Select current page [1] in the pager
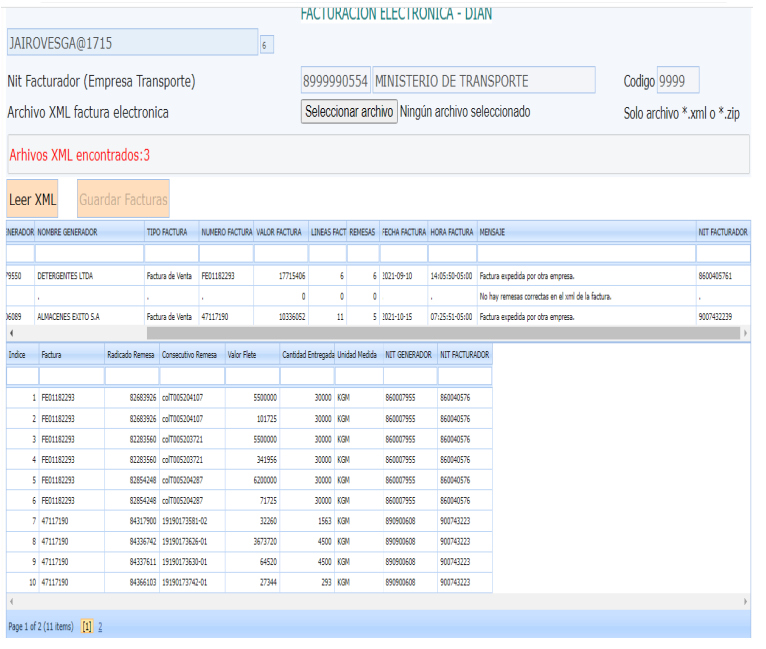766x649 pixels. point(87,627)
